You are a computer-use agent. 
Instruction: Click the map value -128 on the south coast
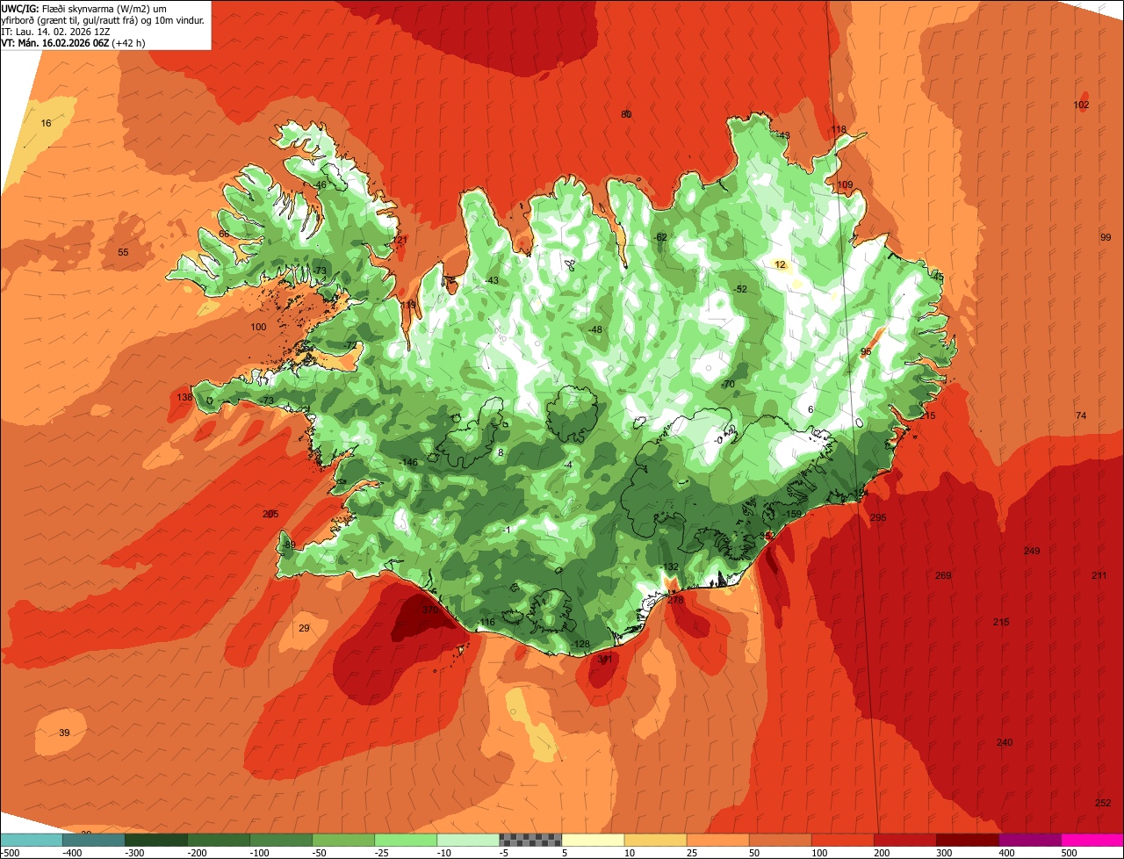coord(581,644)
